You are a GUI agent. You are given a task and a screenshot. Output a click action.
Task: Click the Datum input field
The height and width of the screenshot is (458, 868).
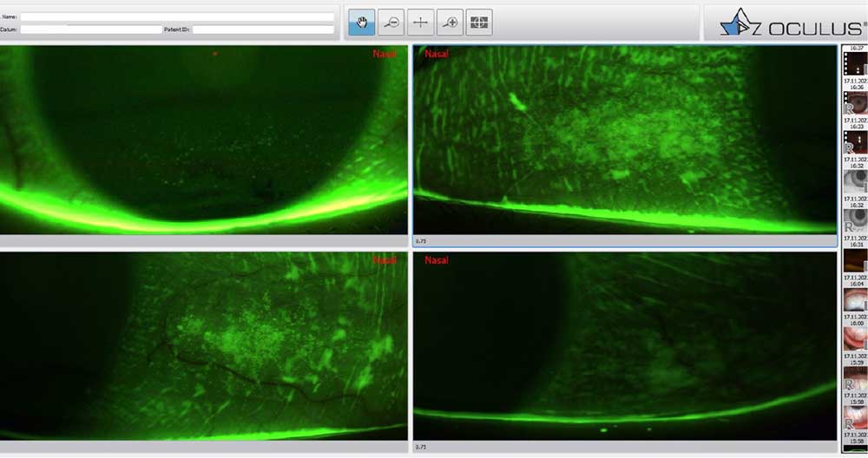point(91,29)
